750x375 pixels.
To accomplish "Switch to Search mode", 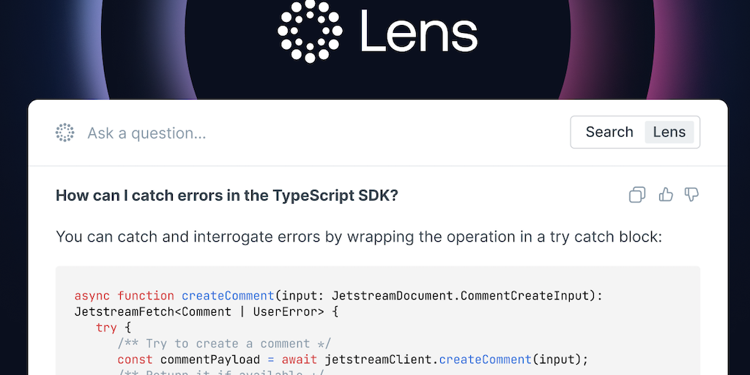I will (x=609, y=133).
